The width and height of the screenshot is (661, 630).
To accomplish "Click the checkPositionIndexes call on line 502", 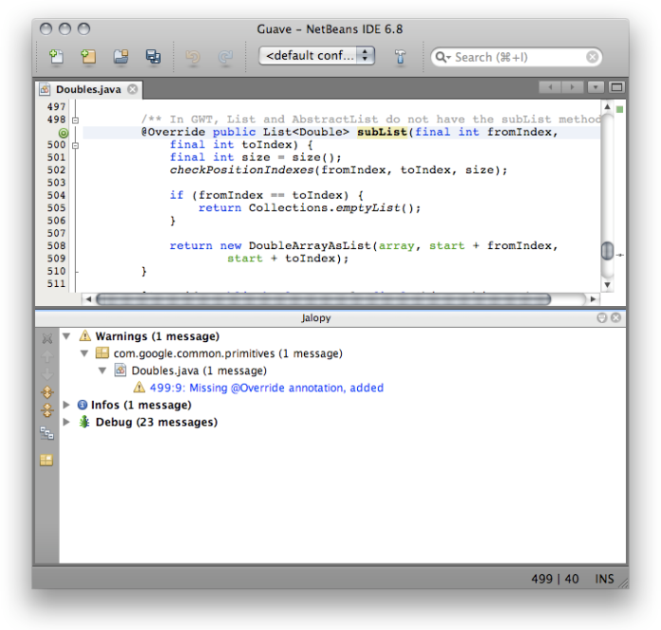I will (x=242, y=170).
